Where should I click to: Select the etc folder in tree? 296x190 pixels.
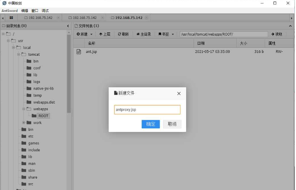pos(30,136)
